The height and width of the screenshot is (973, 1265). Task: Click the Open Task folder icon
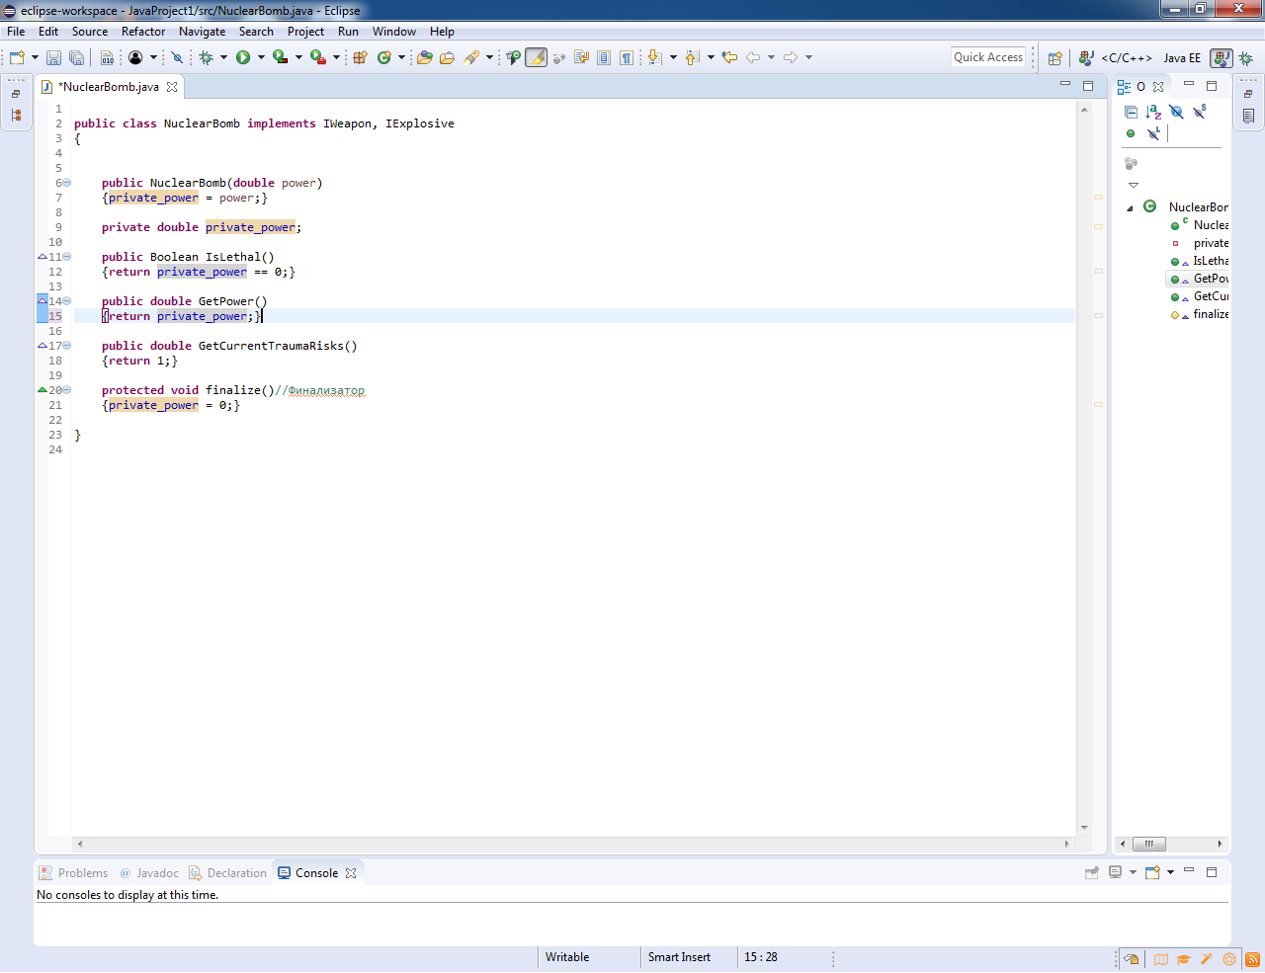pos(447,57)
